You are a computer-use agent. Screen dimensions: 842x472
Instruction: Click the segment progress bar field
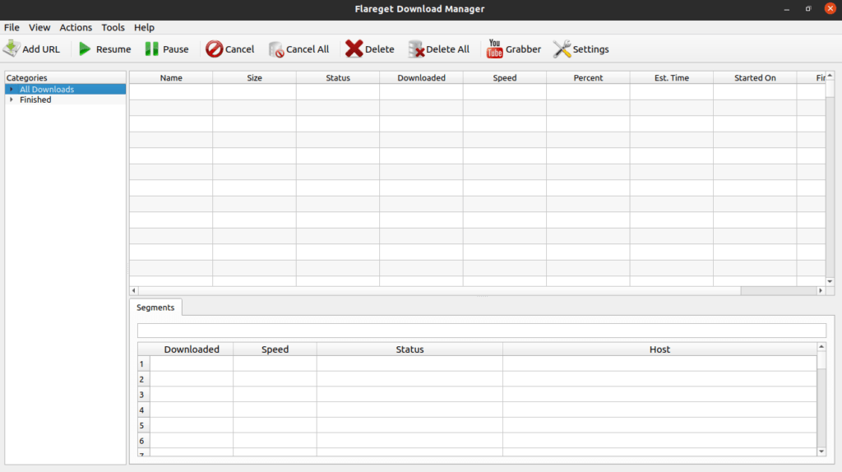point(482,331)
